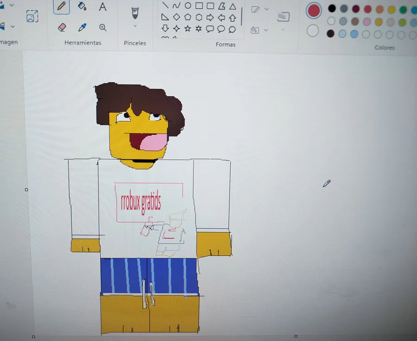
Task: Choose the Right triangle shape
Action: (x=165, y=17)
